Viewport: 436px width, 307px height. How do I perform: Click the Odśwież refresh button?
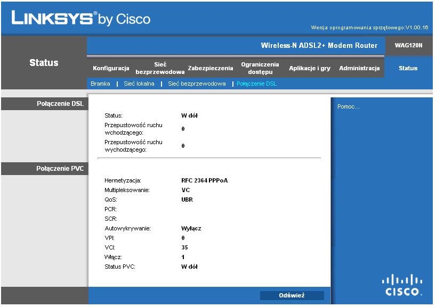click(x=292, y=295)
